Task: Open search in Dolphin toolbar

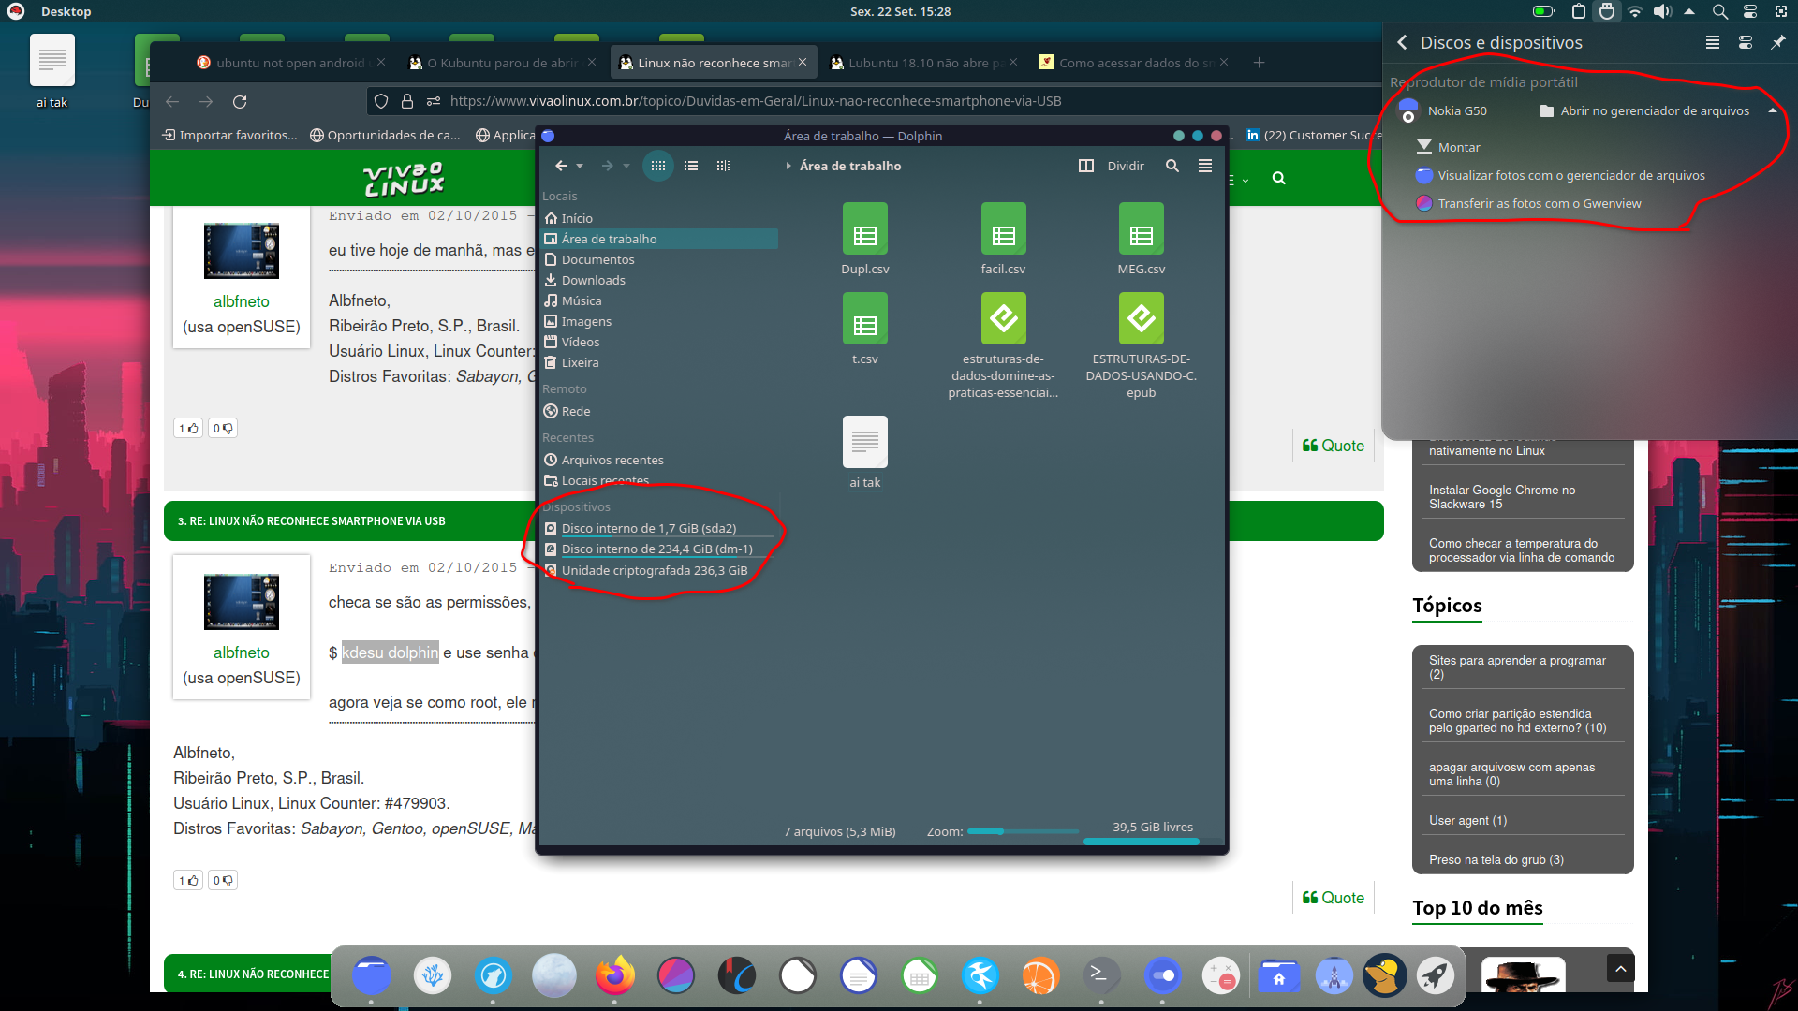Action: point(1172,166)
